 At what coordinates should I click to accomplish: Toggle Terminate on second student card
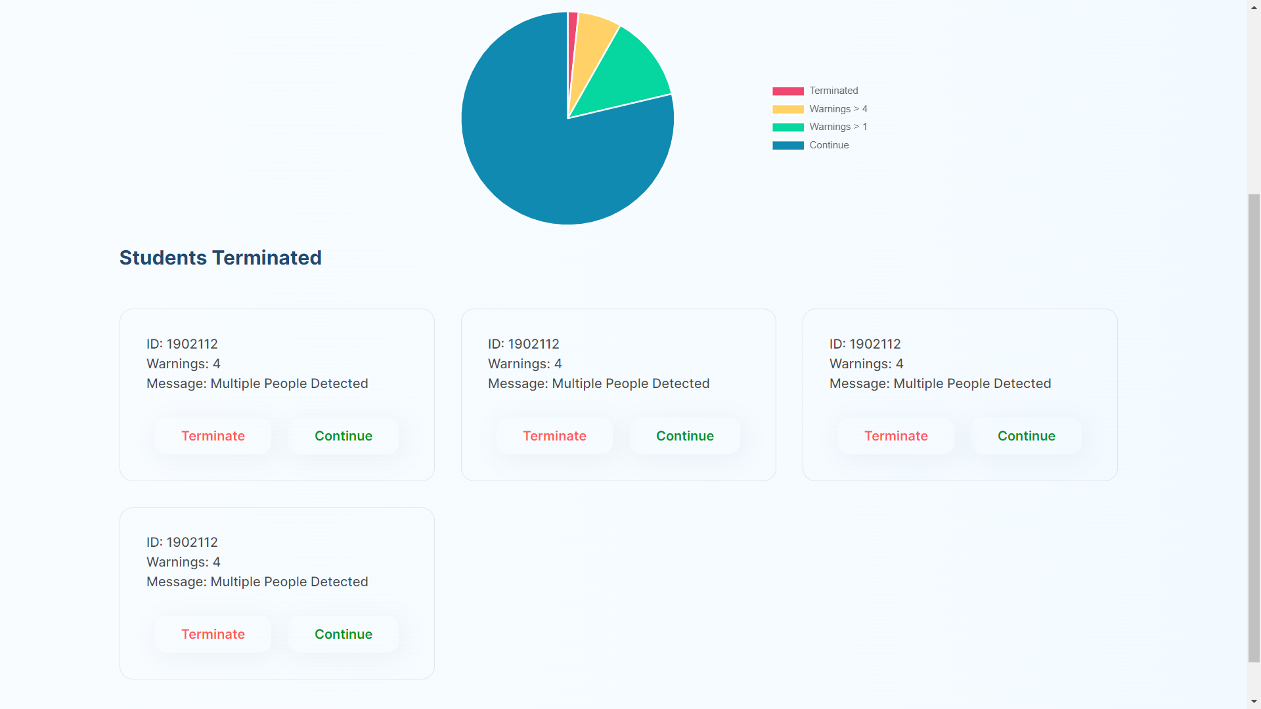click(554, 435)
